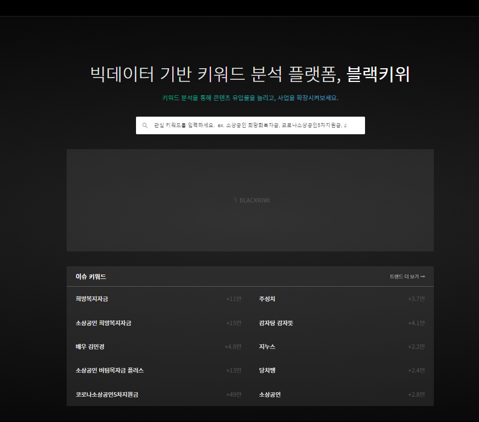
Task: Click the +13만 search volume value
Action: click(x=233, y=370)
